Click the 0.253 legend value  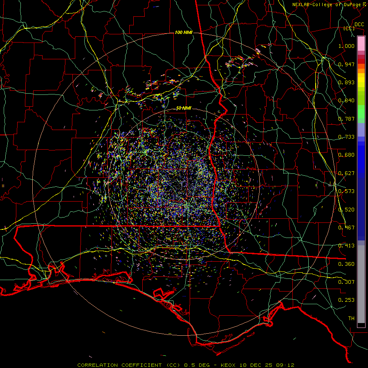click(346, 300)
